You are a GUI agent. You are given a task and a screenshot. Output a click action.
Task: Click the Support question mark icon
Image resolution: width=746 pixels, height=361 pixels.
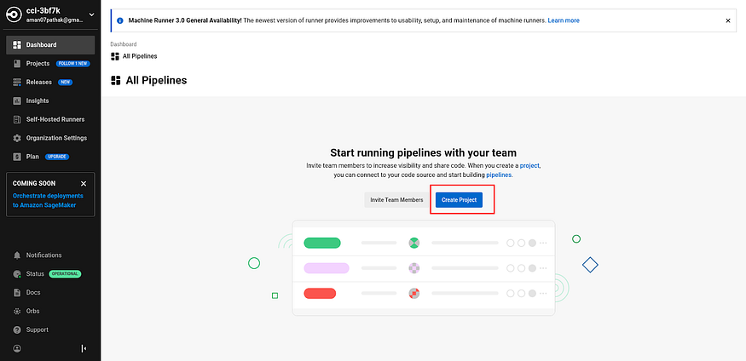click(x=17, y=329)
